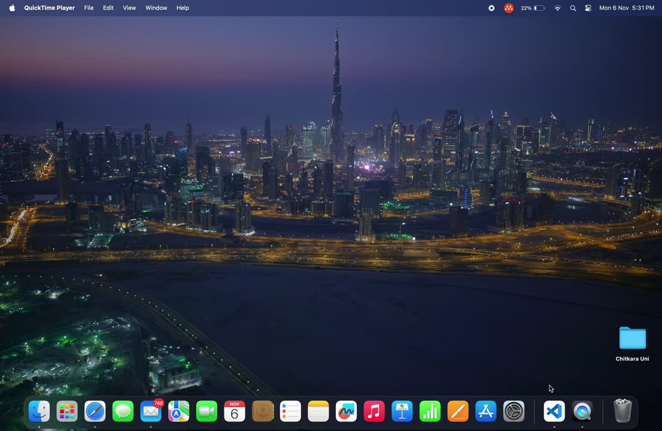Launch Keynote from the Dock
The image size is (662, 431).
(402, 411)
